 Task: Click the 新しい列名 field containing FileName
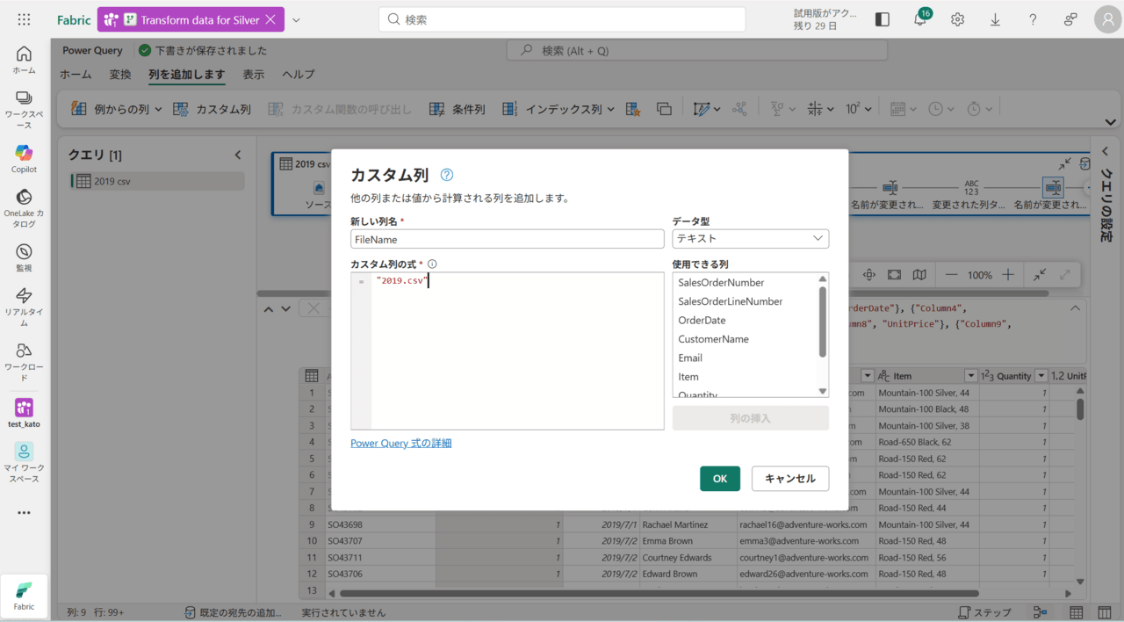507,239
